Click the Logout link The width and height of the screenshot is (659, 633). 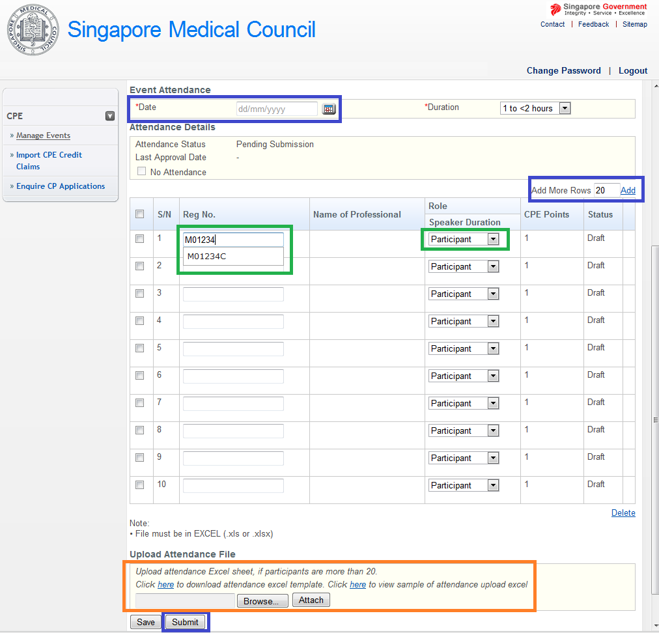click(x=633, y=70)
